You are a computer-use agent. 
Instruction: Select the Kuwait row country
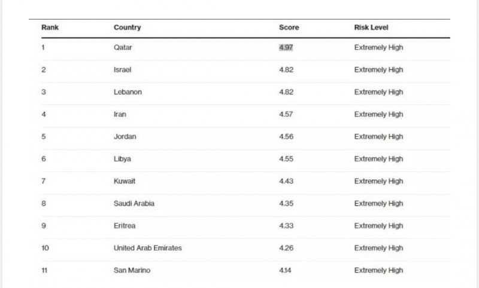[125, 181]
